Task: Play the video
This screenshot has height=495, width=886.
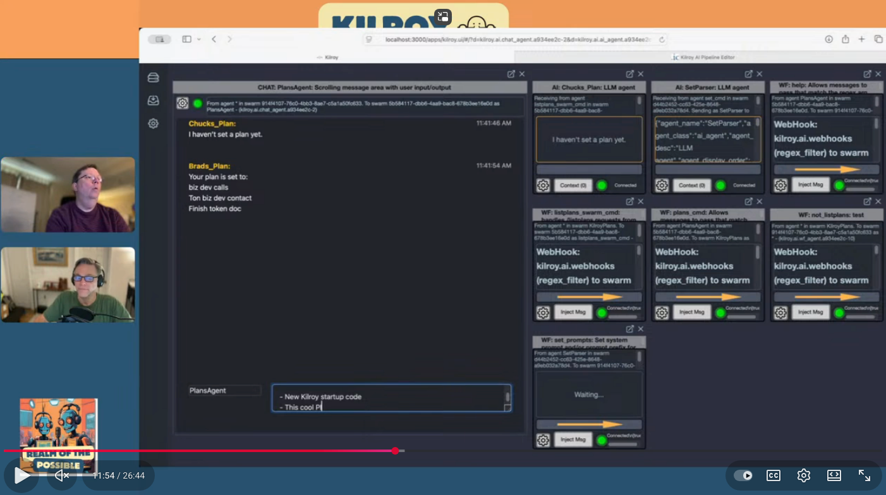Action: click(x=21, y=475)
